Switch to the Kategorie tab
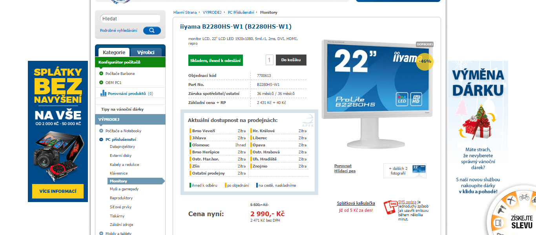Image resolution: width=536 pixels, height=235 pixels. point(114,52)
